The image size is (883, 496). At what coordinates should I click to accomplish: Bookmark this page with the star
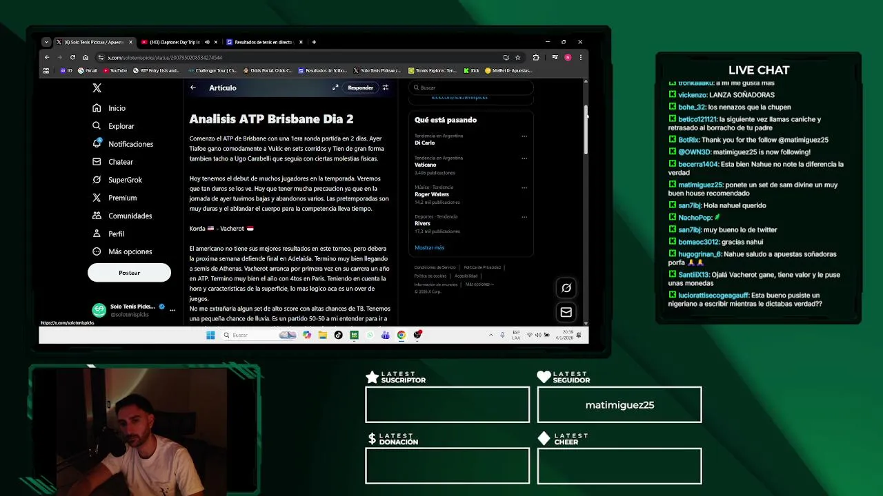(x=518, y=57)
